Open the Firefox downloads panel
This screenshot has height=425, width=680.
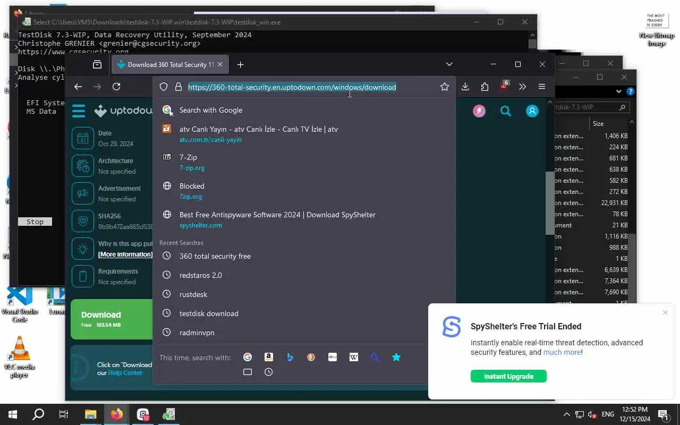pos(465,87)
